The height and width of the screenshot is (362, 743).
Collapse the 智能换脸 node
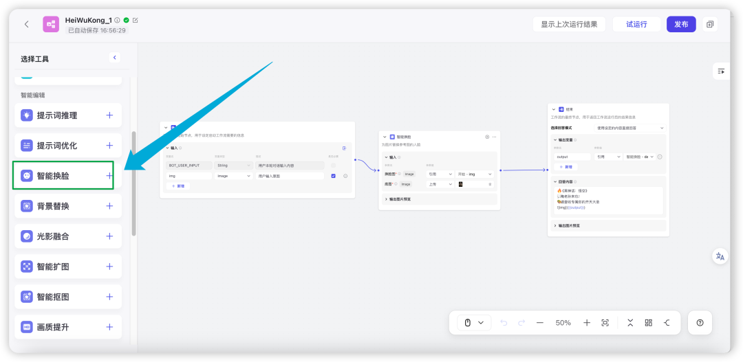(385, 137)
